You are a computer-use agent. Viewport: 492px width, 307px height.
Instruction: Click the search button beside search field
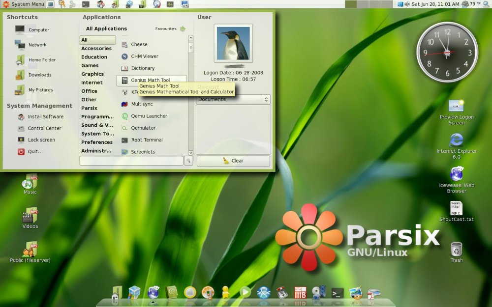tap(188, 161)
